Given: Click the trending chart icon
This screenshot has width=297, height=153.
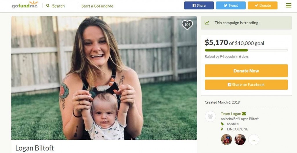Looking at the screenshot, I should pyautogui.click(x=207, y=23).
